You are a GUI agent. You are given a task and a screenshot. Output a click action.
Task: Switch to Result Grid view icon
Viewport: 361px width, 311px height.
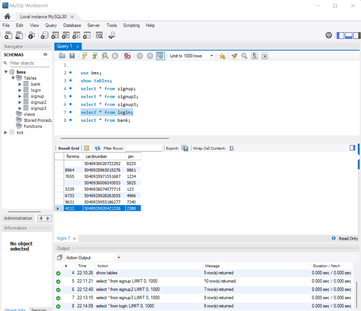pos(87,148)
